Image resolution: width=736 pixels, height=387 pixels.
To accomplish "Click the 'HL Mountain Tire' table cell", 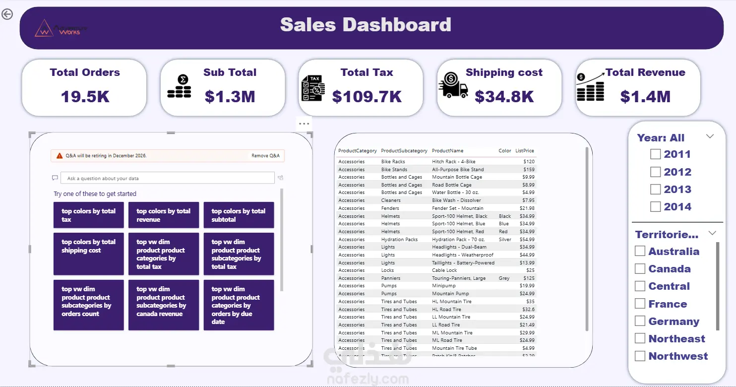I will [x=451, y=302].
